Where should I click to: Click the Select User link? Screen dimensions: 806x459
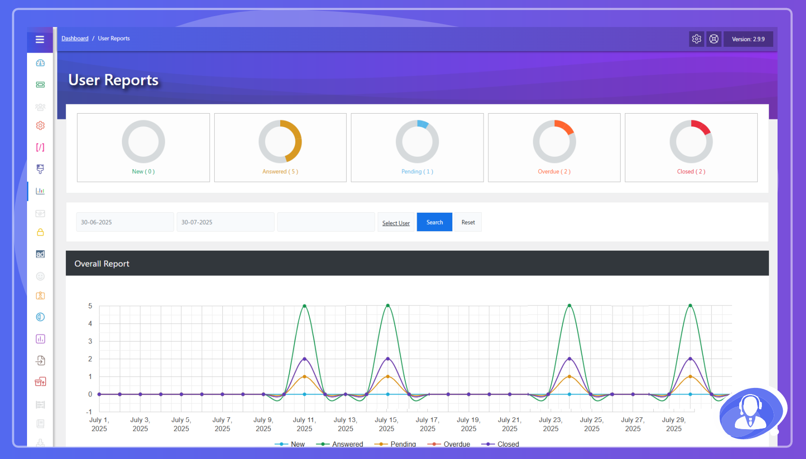click(396, 223)
